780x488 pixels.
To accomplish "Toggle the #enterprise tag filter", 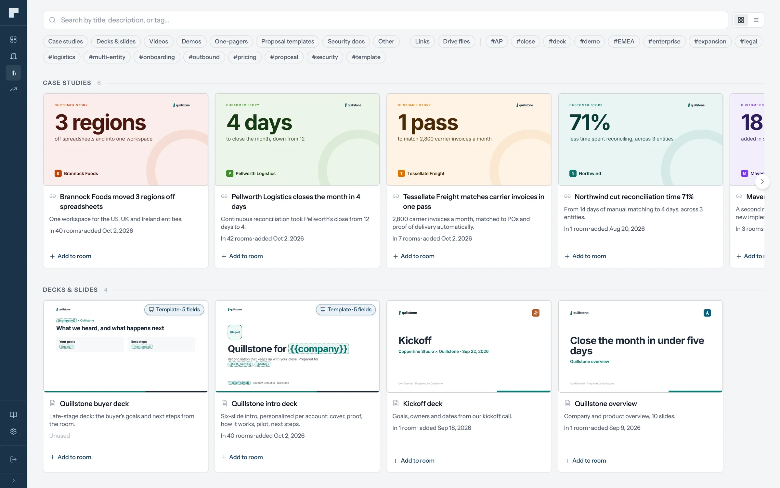I will pyautogui.click(x=664, y=41).
